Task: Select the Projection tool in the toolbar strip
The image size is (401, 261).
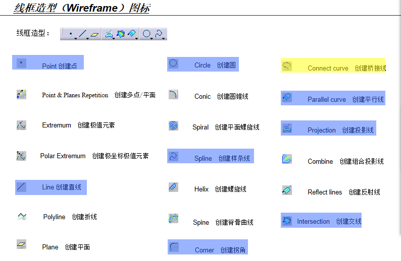Action: (x=109, y=34)
